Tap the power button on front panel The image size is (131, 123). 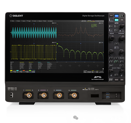(x=11, y=95)
